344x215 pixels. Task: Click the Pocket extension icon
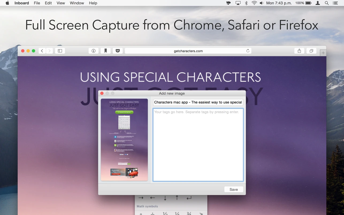pyautogui.click(x=118, y=51)
